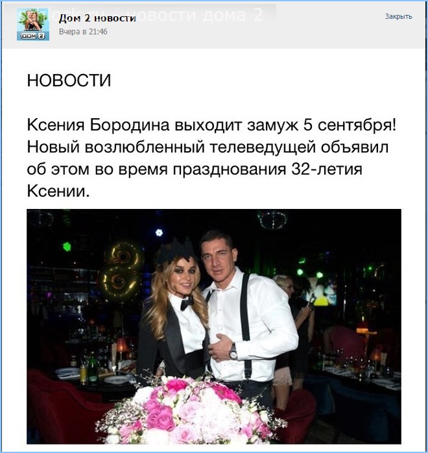
Task: Click the Дом 2 новости group name
Action: click(97, 18)
